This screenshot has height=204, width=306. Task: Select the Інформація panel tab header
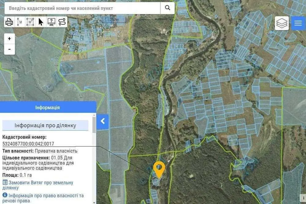click(47, 107)
